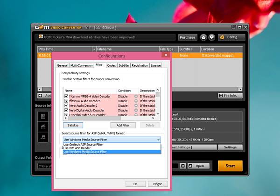This screenshot has width=280, height=196.
Task: Click the sort arrow beside Play Time column
Action: [94, 49]
